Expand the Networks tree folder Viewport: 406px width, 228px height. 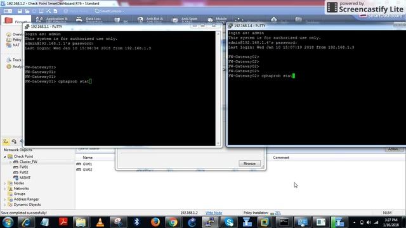(x=4, y=189)
